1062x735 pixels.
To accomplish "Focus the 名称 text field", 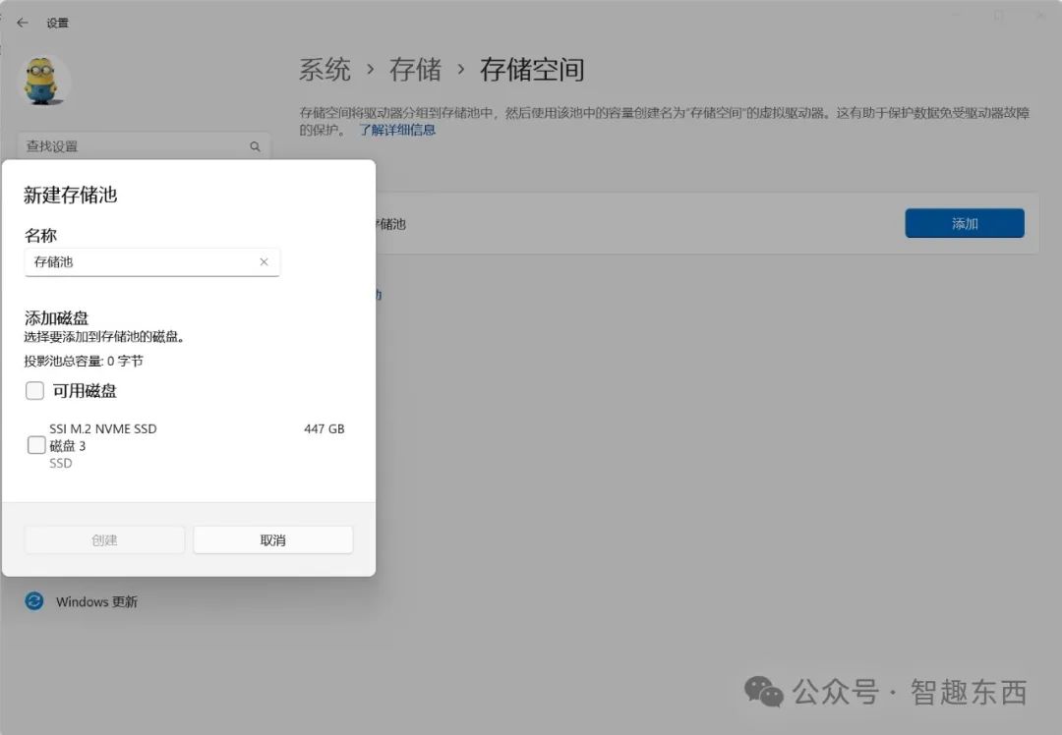I will click(143, 262).
